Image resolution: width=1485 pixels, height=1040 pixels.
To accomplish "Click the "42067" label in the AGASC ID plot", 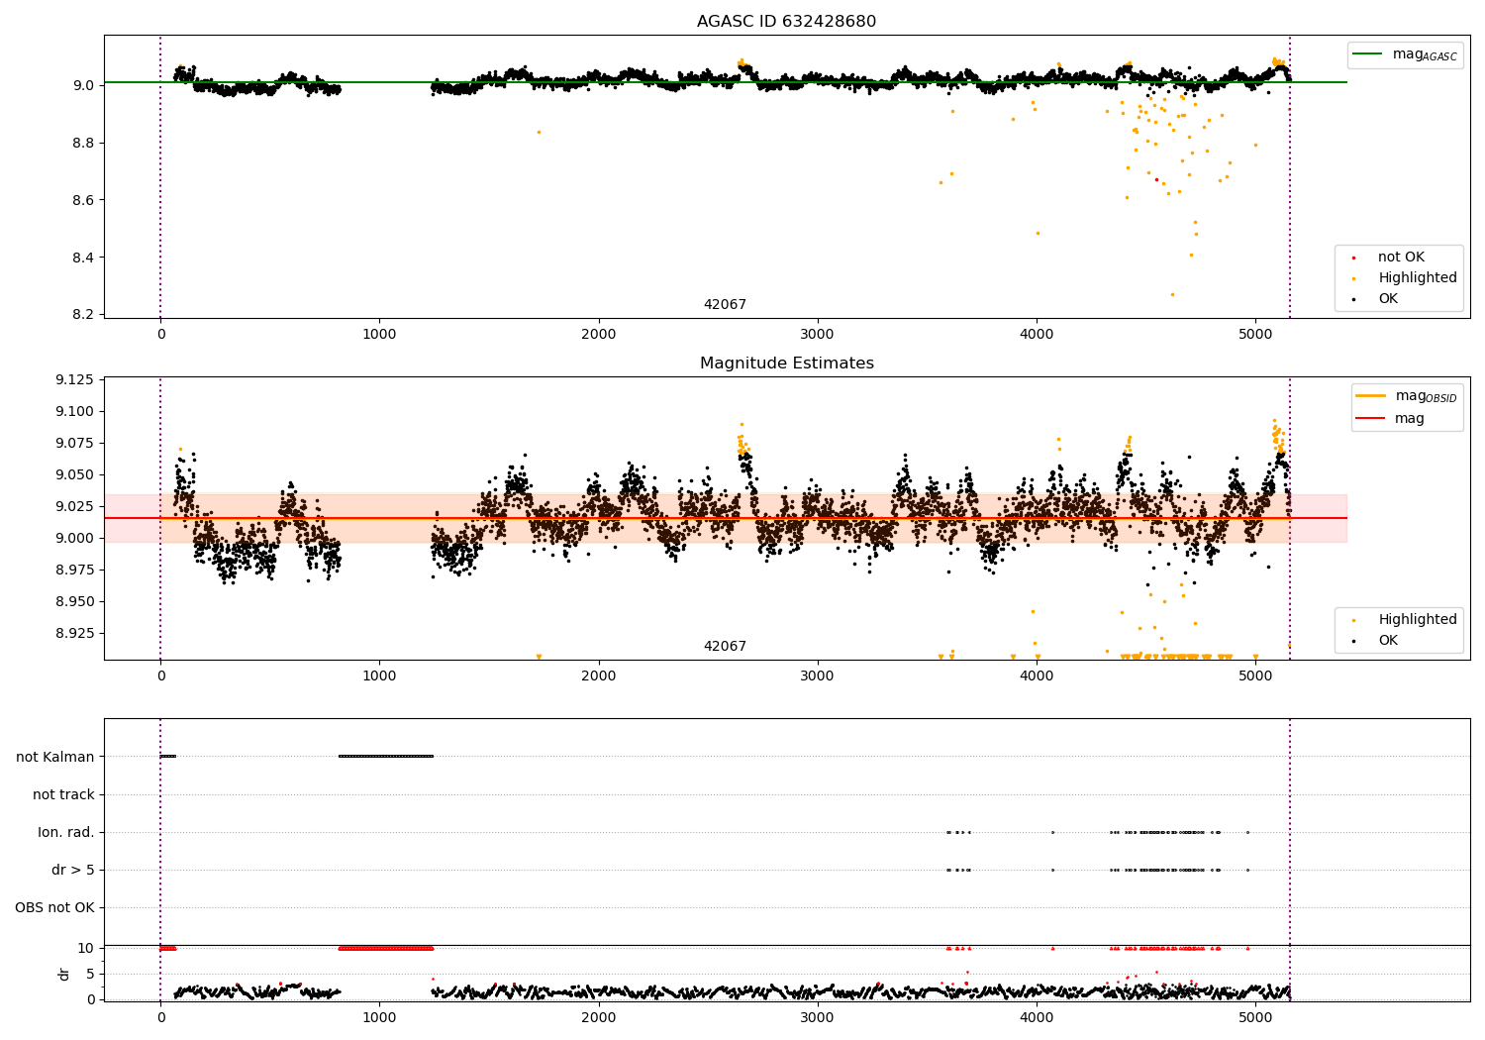I will [725, 305].
